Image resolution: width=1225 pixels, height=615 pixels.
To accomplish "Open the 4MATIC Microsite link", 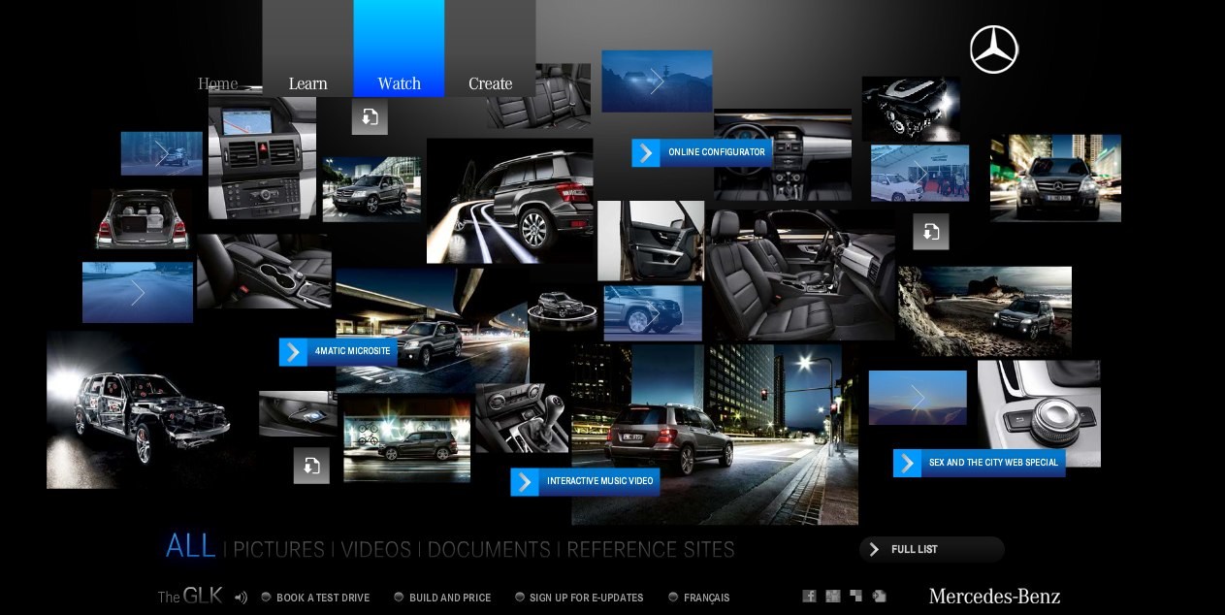I will tap(338, 351).
